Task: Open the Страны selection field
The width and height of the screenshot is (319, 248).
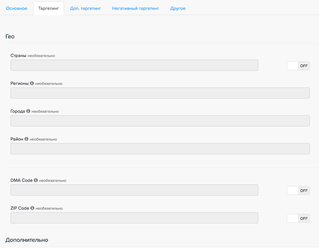Action: click(134, 65)
